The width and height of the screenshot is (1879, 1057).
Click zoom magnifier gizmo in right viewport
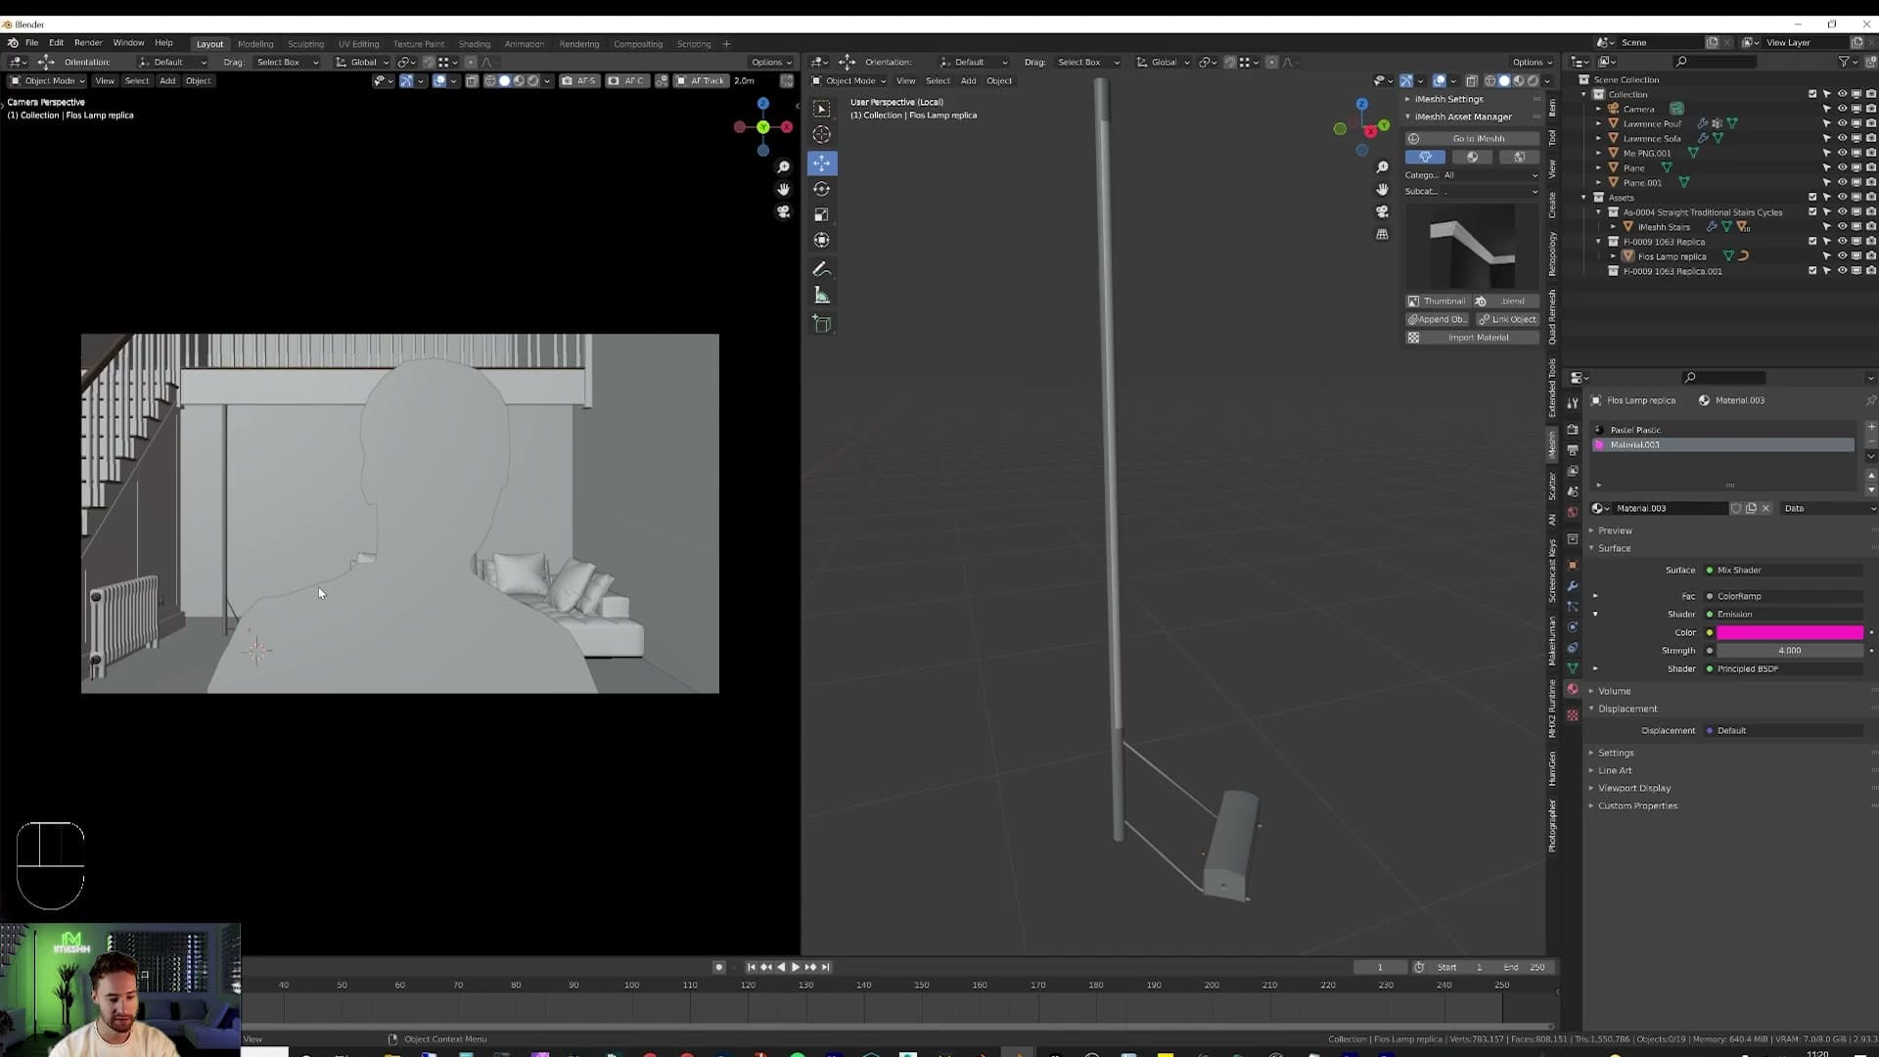1382,167
